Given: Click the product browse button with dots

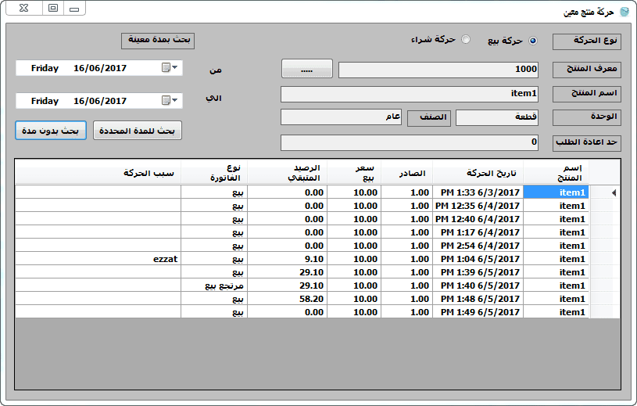Looking at the screenshot, I should click(x=306, y=70).
